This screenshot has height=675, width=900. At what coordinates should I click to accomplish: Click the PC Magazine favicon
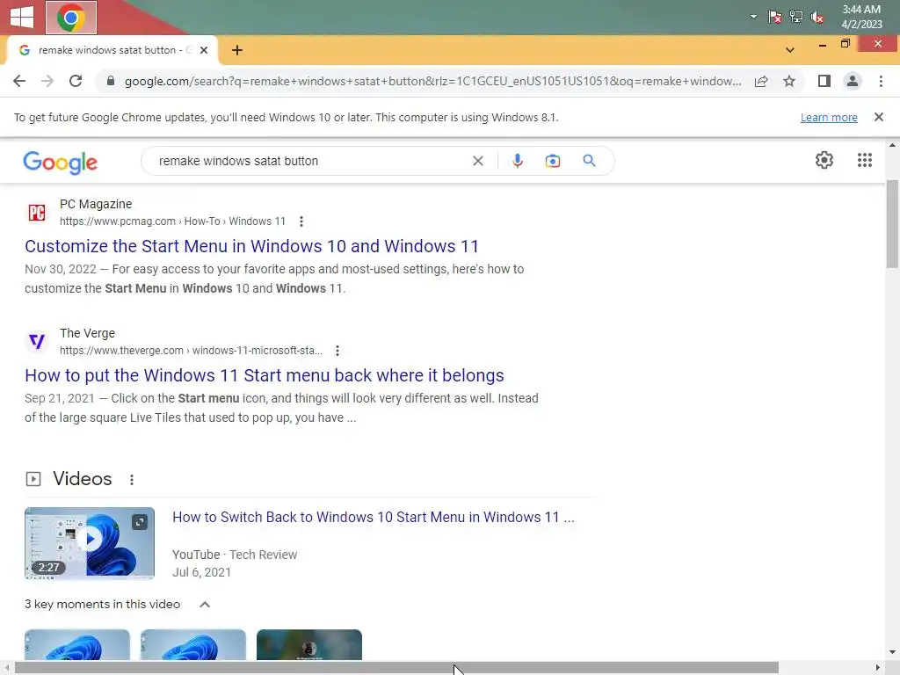click(x=37, y=213)
